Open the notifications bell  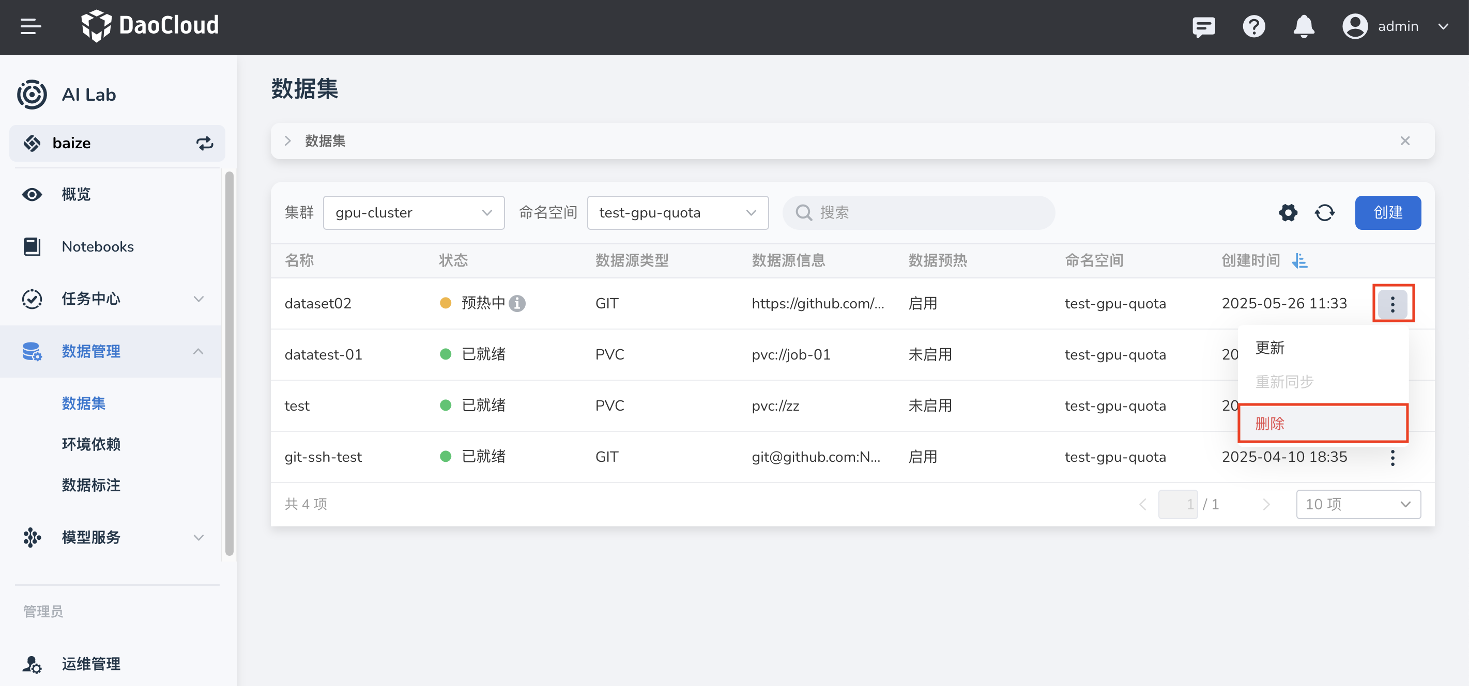click(x=1304, y=26)
